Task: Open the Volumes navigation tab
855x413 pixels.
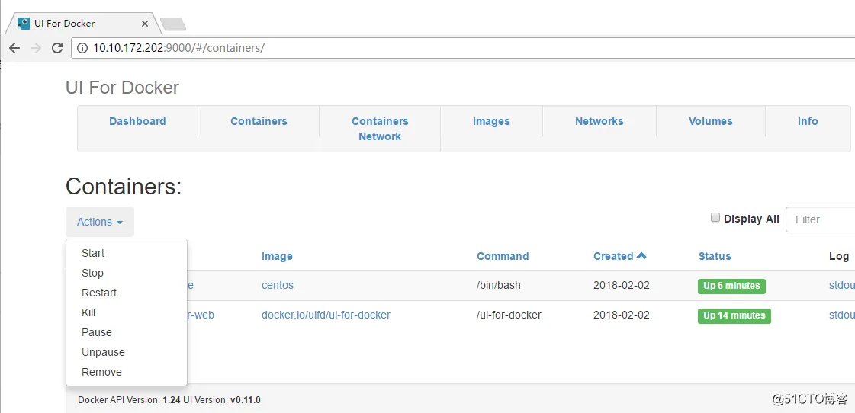Action: pos(711,121)
